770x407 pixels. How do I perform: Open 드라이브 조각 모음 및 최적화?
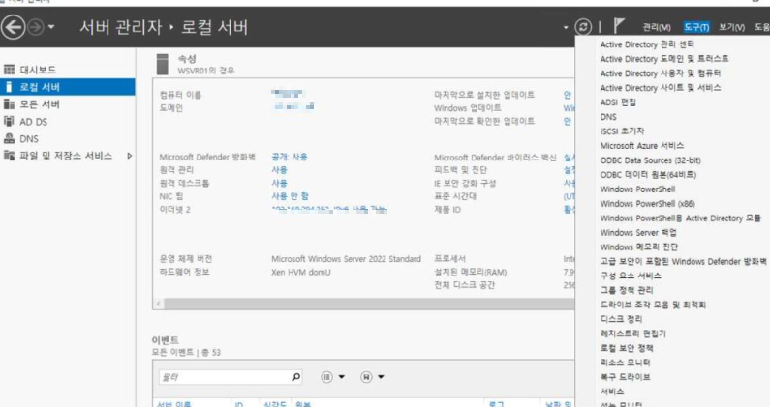pos(653,305)
